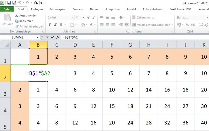
Task: Open the Entwicklertools tab
Action: (153, 9)
